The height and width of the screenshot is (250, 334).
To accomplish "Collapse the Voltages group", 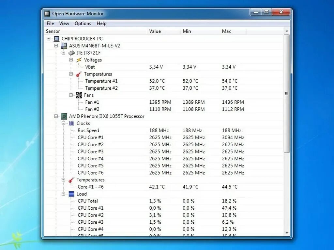I will click(x=71, y=60).
